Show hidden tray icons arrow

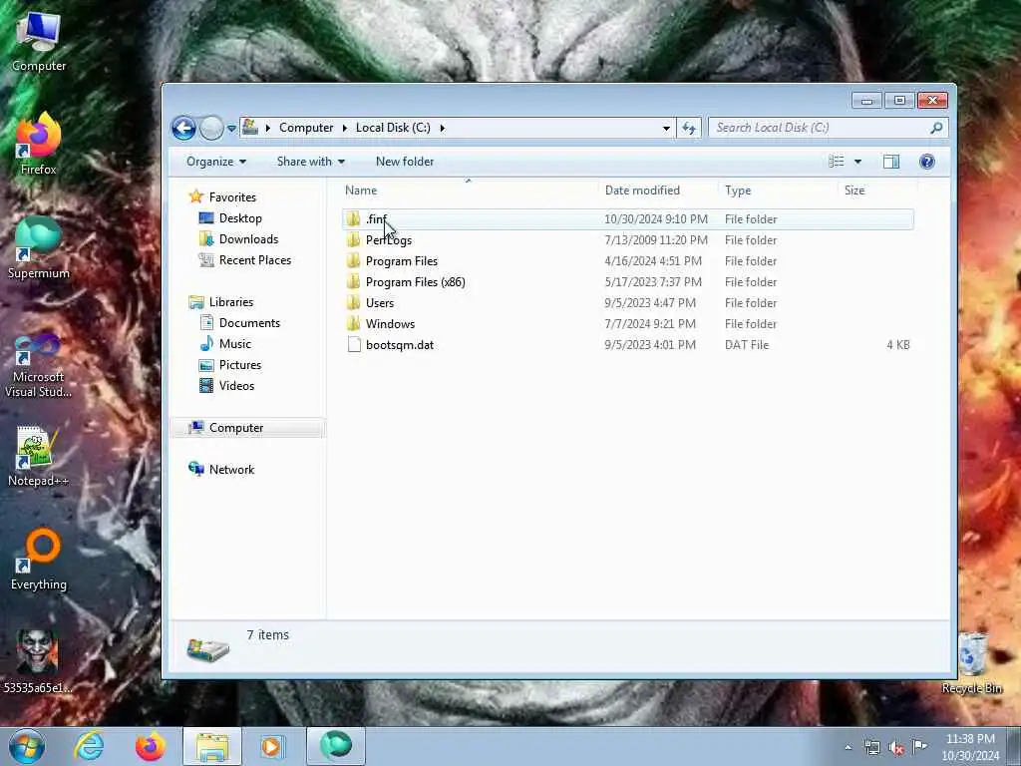(848, 748)
